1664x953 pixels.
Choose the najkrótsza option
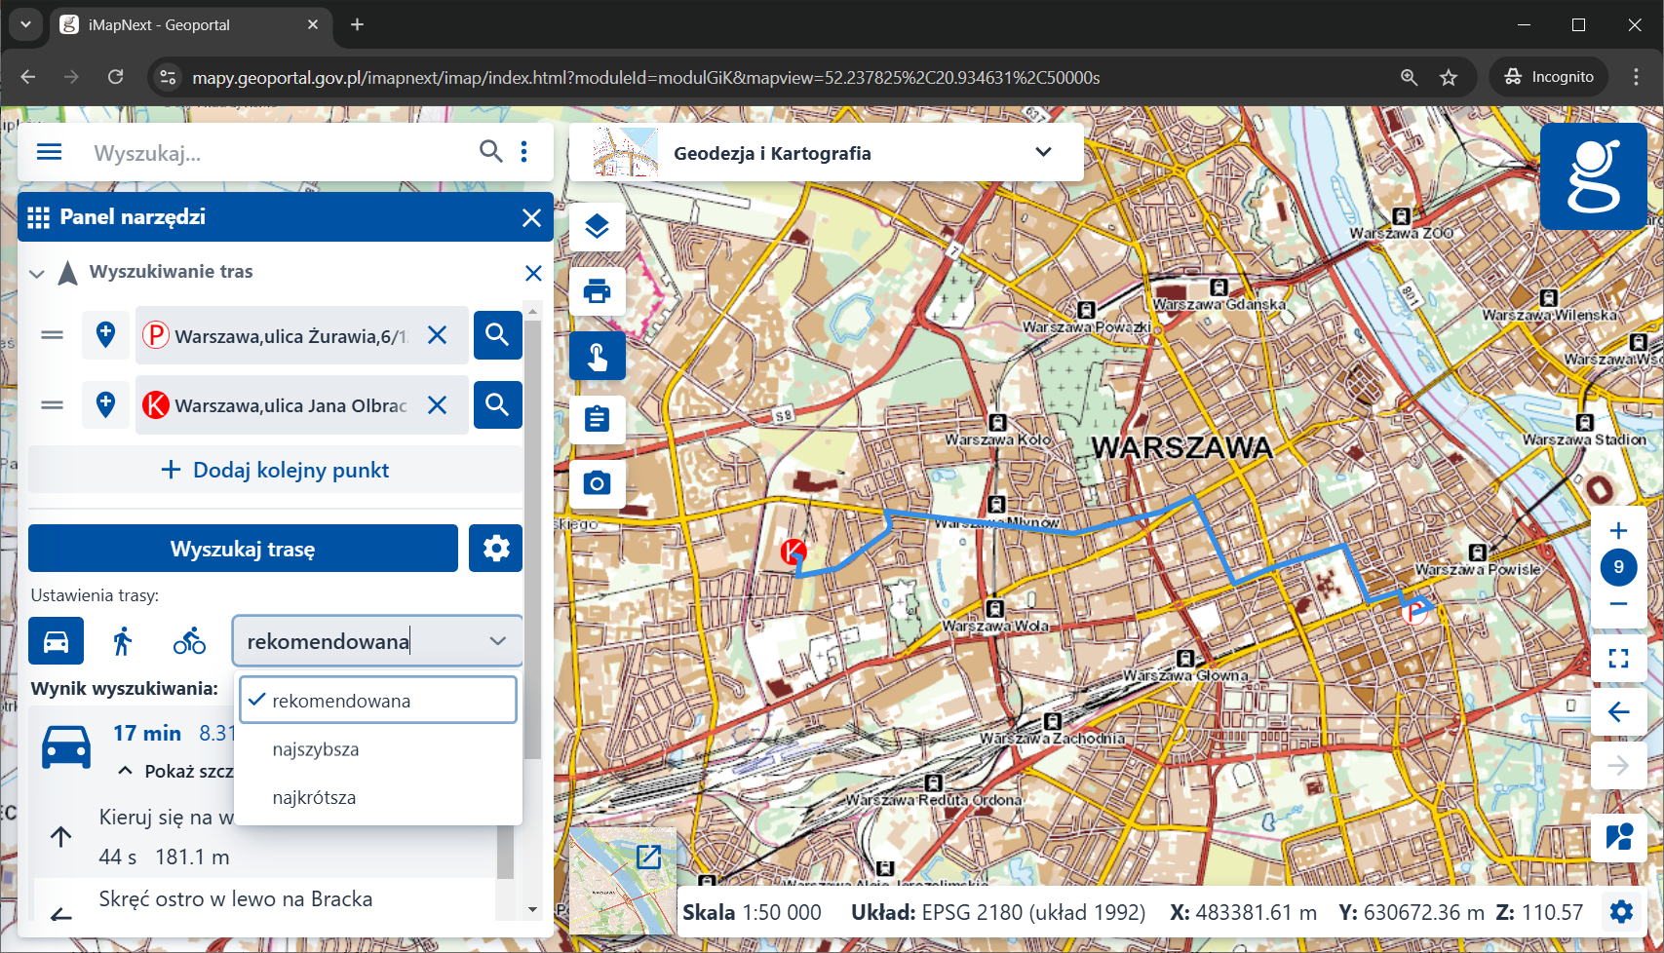pyautogui.click(x=378, y=797)
